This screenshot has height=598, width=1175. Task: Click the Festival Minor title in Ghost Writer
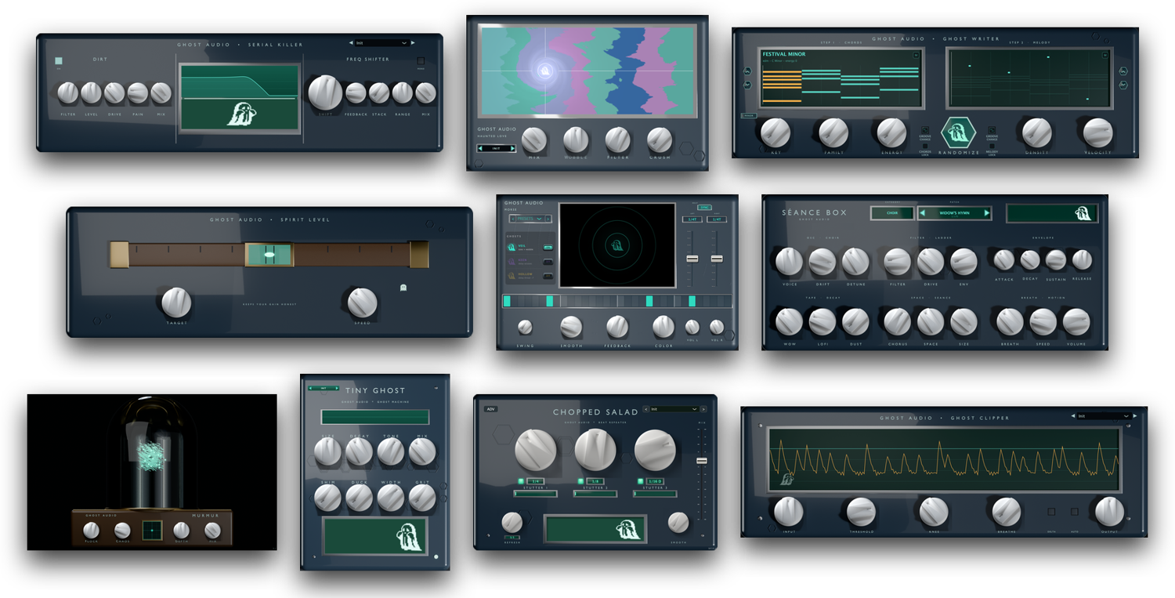(784, 54)
